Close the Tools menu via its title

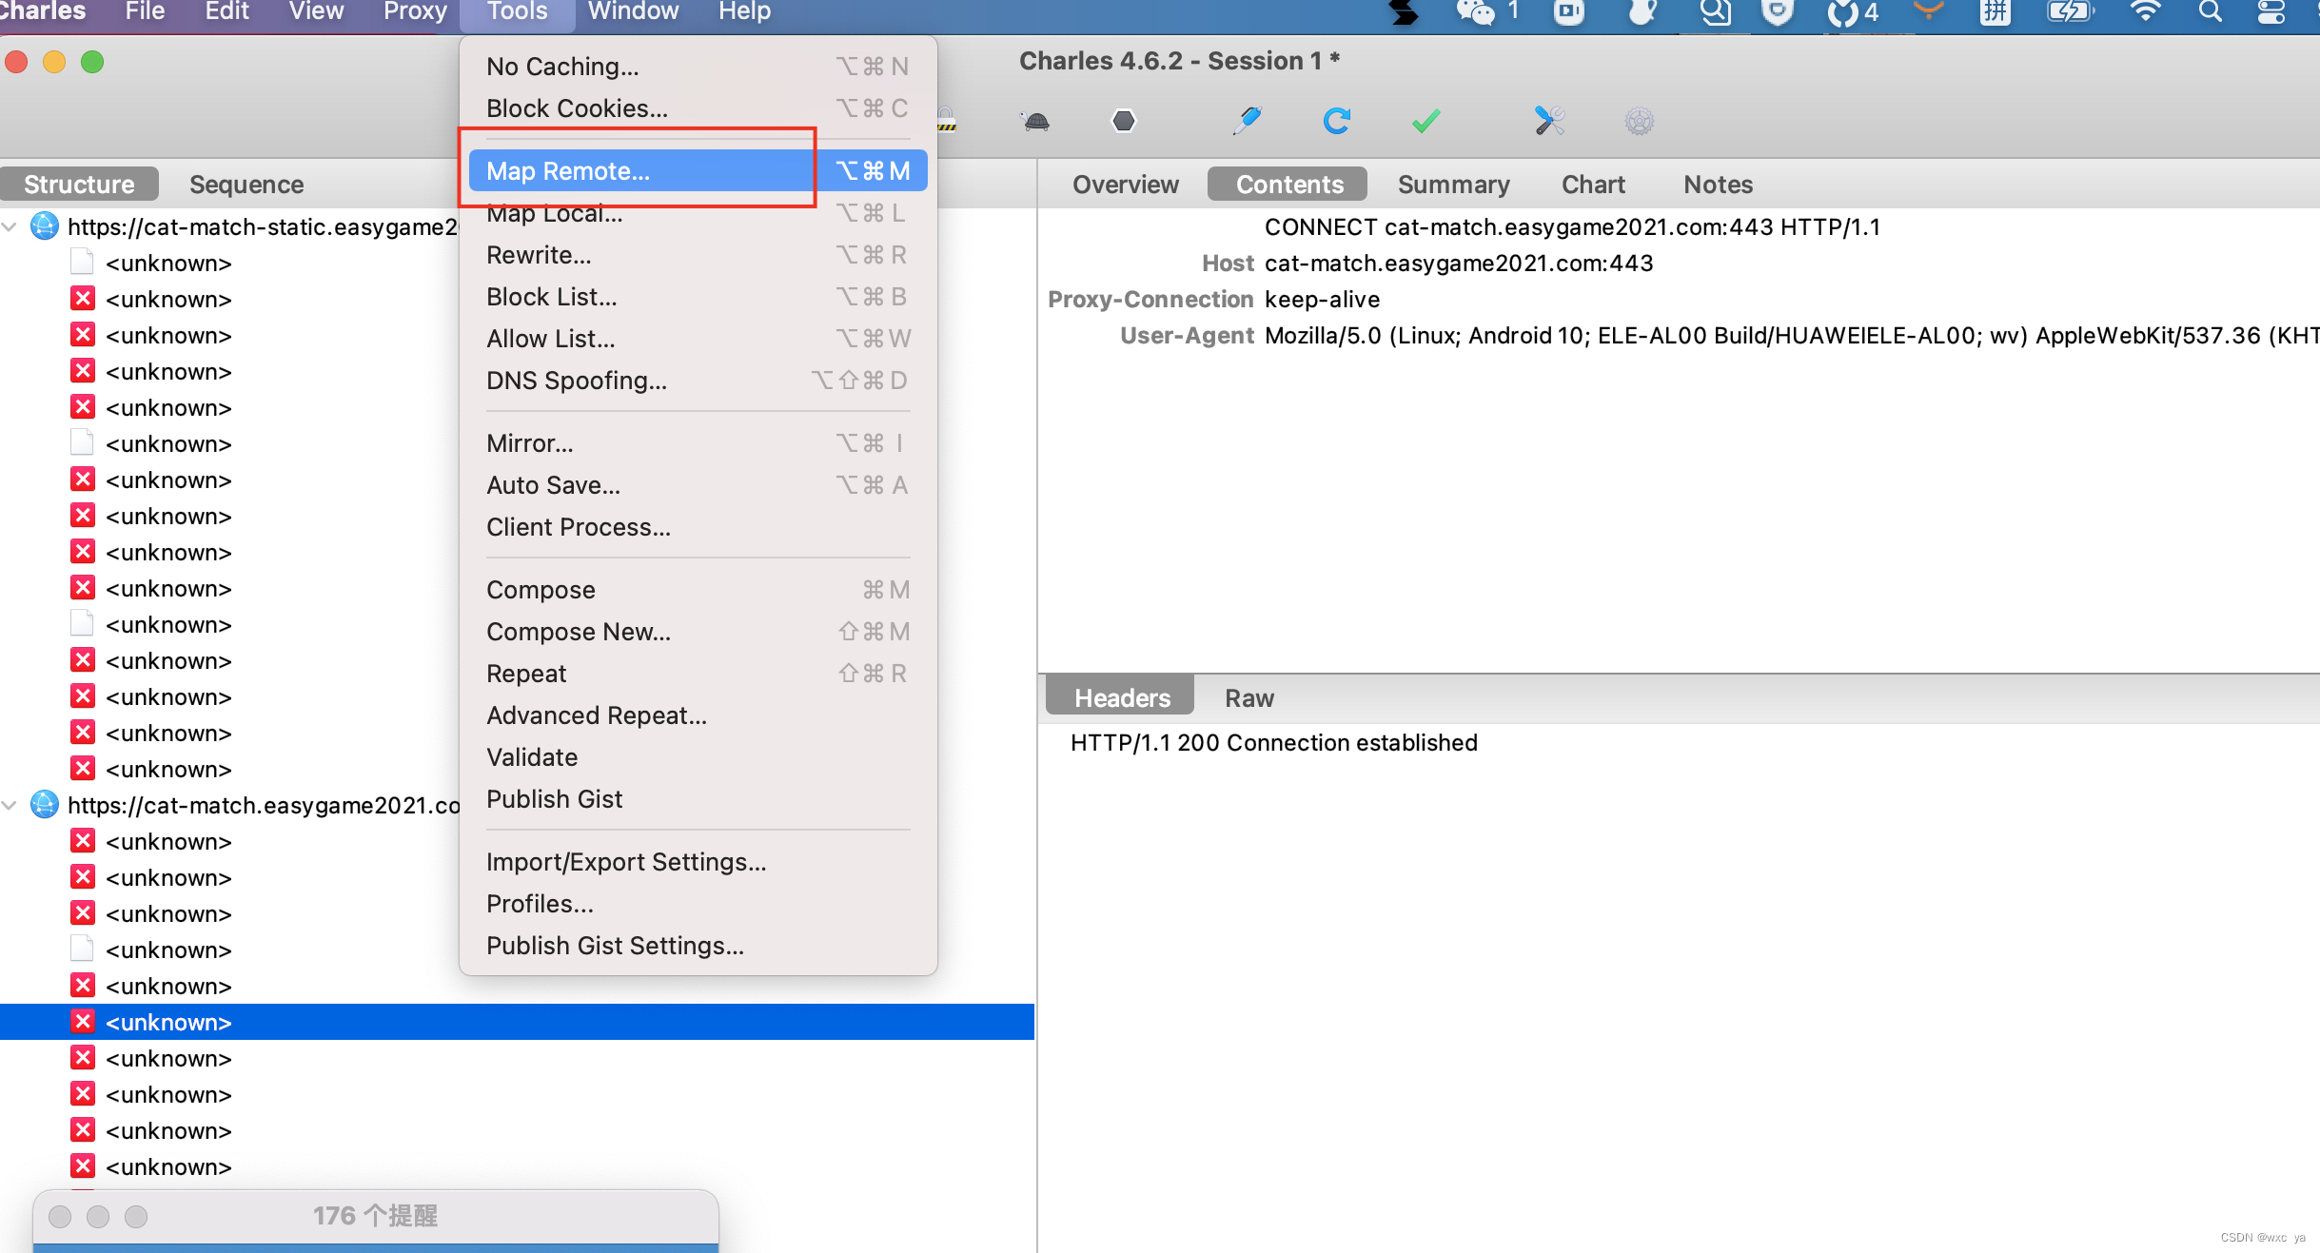518,12
